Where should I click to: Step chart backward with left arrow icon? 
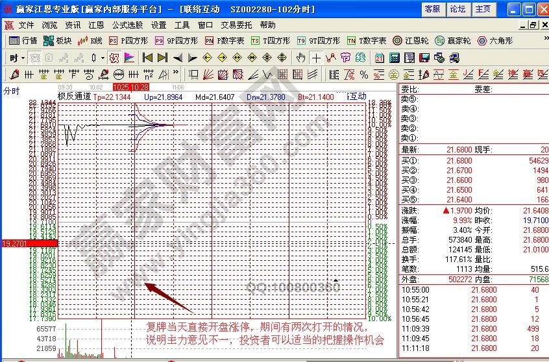coord(178,58)
